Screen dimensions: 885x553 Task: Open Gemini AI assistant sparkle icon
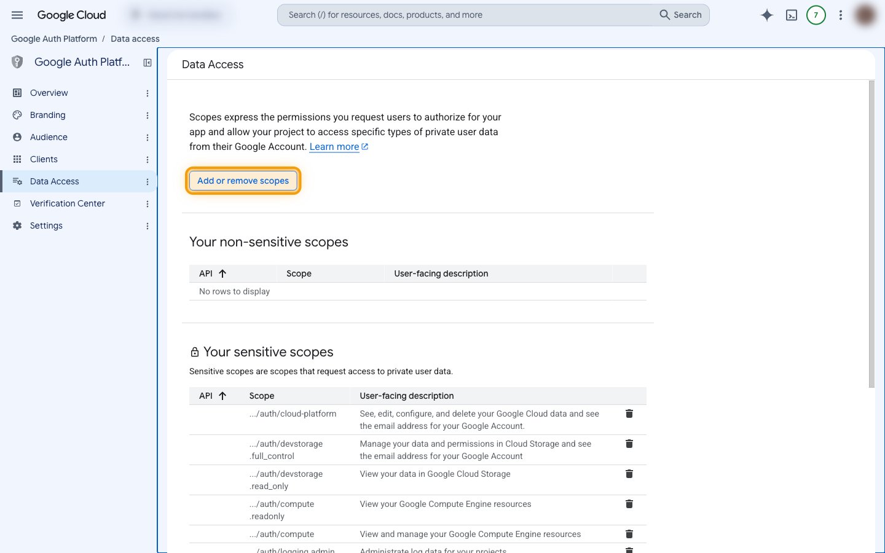coord(766,15)
